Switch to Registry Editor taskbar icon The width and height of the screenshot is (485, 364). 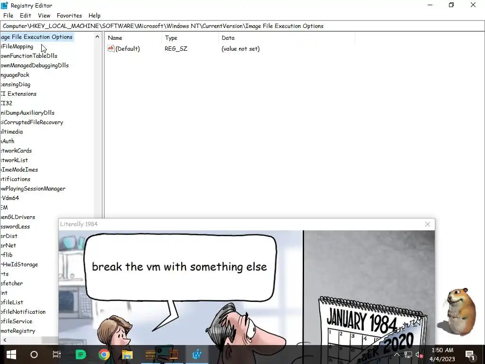pos(197,355)
